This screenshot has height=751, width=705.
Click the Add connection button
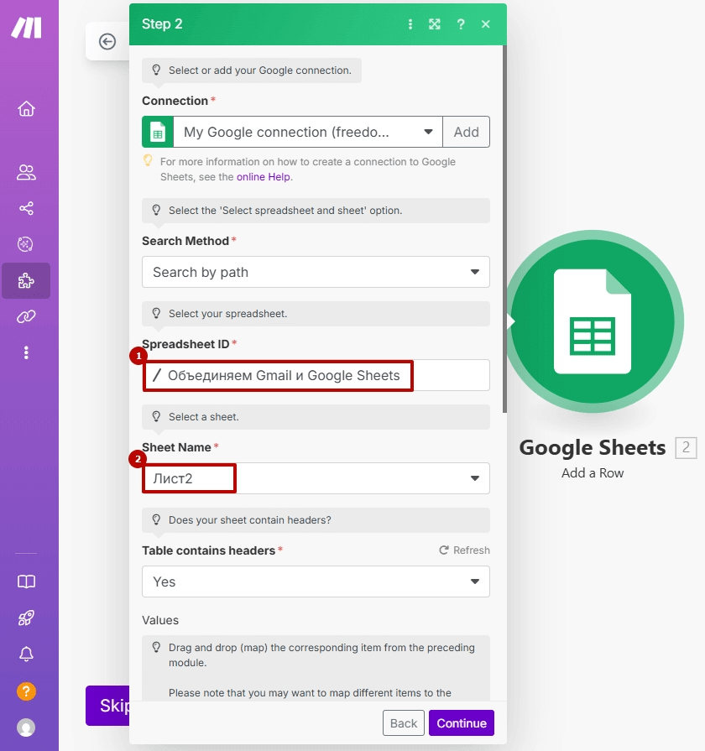pos(466,132)
